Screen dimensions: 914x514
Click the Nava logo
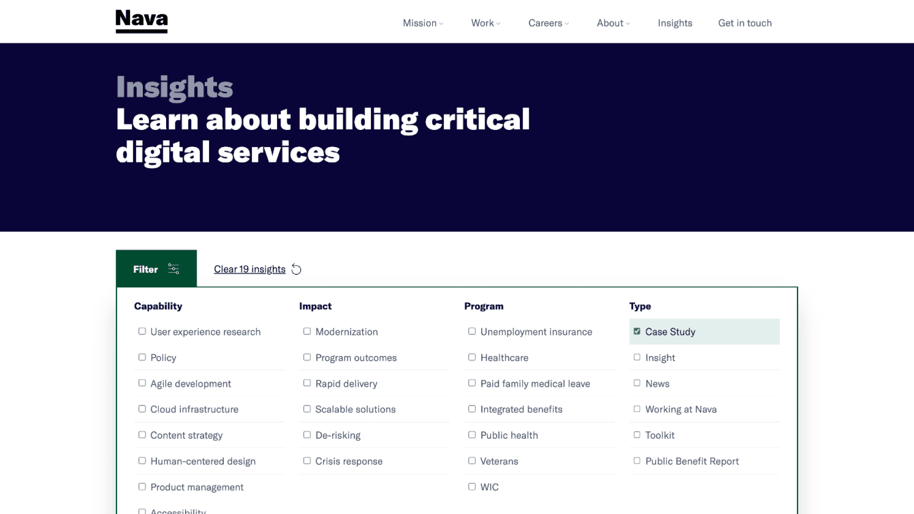141,21
